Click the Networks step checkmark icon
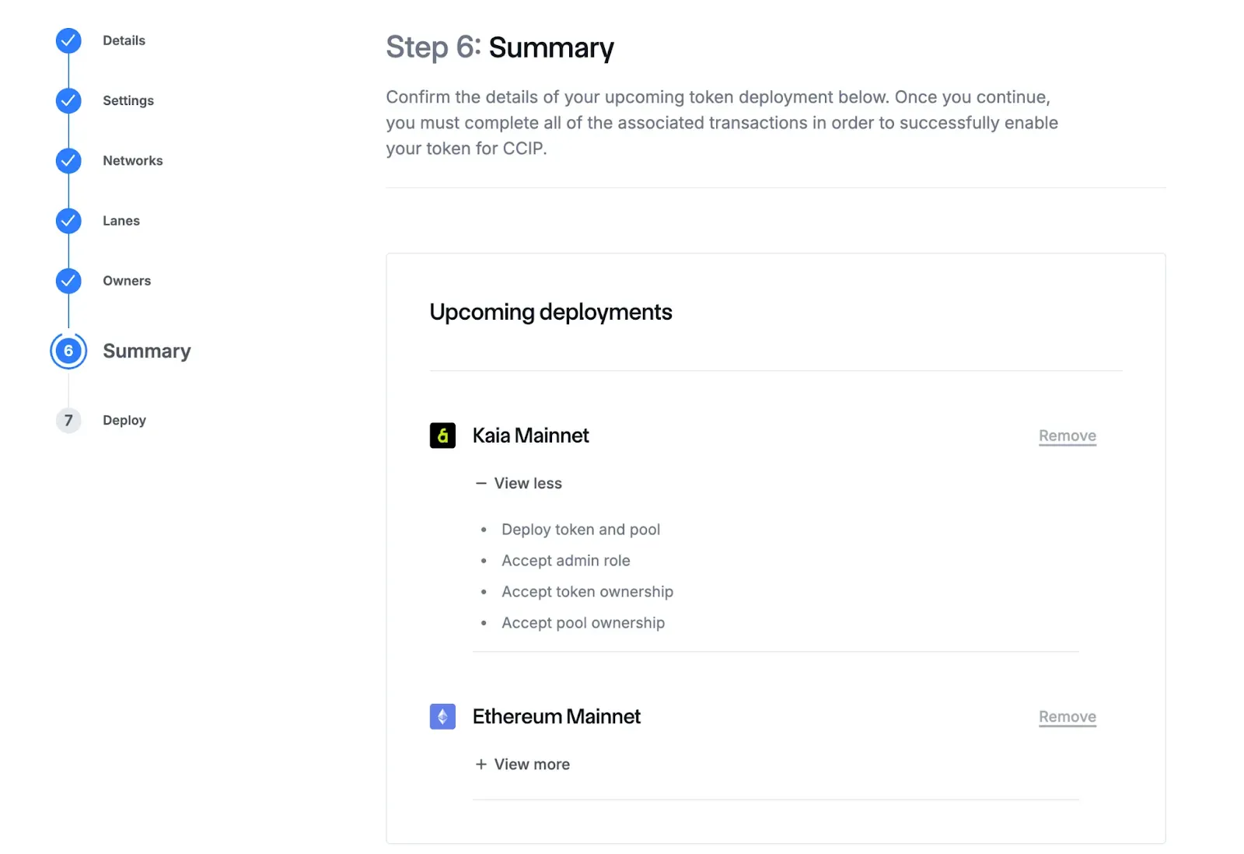The width and height of the screenshot is (1244, 854). [x=68, y=161]
